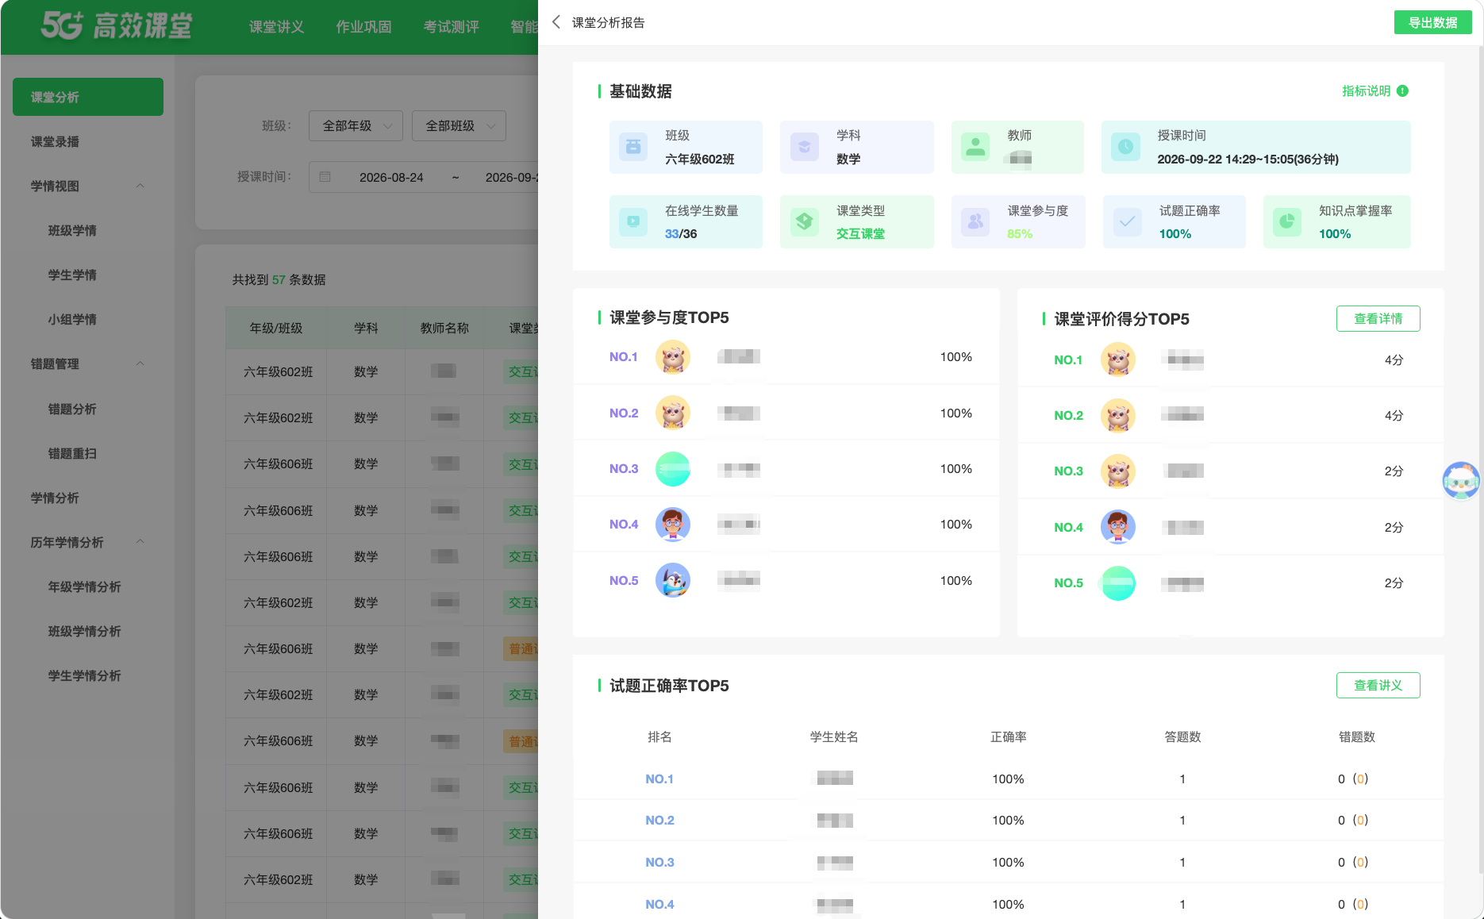Viewport: 1484px width, 919px height.
Task: Open 错题分析 in the sidebar
Action: [72, 409]
